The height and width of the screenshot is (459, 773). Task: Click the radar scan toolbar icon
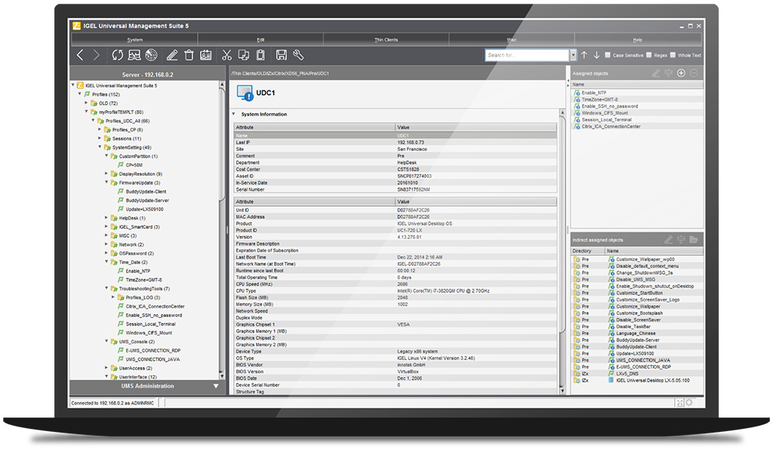point(151,55)
